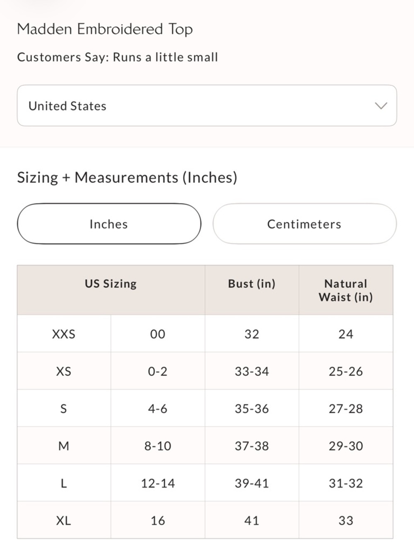This screenshot has height=552, width=414.
Task: Click the 'Runs a little small' note
Action: click(x=165, y=57)
